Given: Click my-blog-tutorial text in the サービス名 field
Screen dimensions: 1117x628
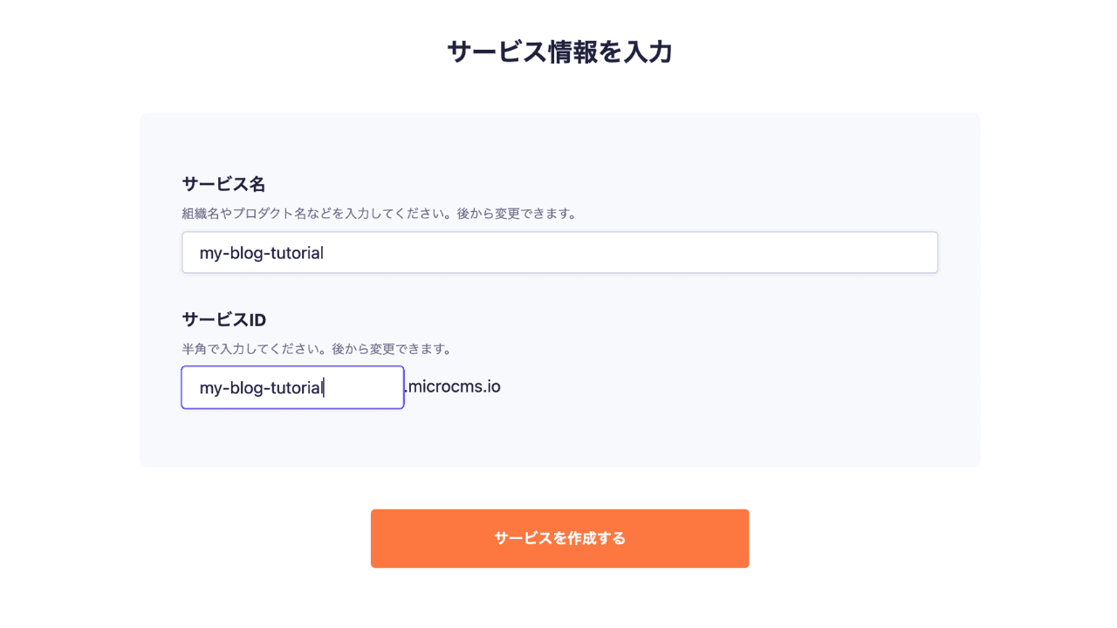Looking at the screenshot, I should point(261,253).
